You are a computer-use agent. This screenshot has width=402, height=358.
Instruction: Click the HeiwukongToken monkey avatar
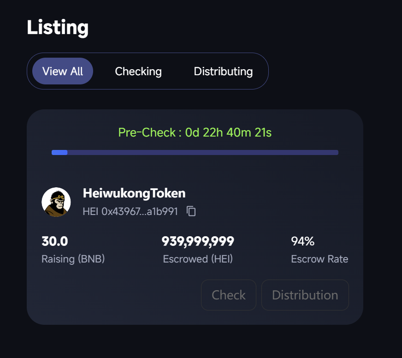pos(56,202)
